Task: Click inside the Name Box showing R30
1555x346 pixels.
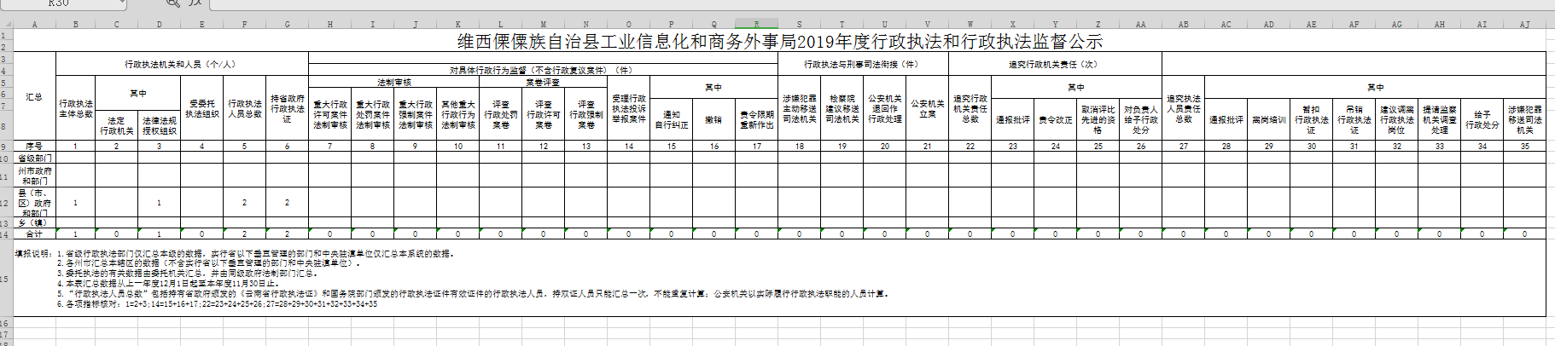Action: click(x=58, y=3)
